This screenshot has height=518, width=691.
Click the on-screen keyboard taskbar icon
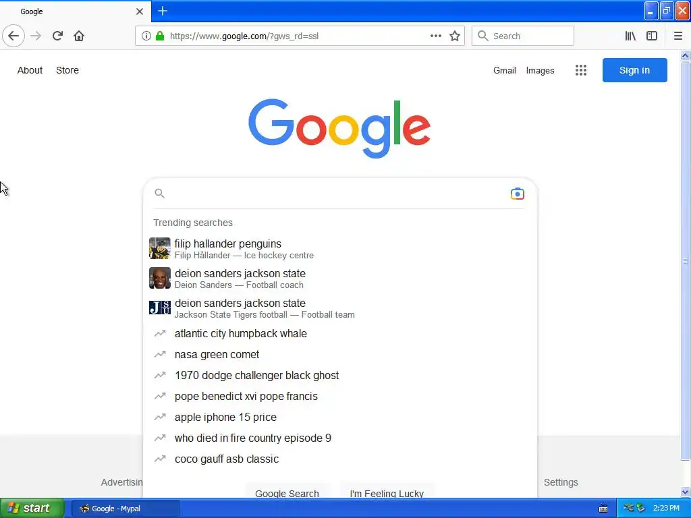coord(603,509)
